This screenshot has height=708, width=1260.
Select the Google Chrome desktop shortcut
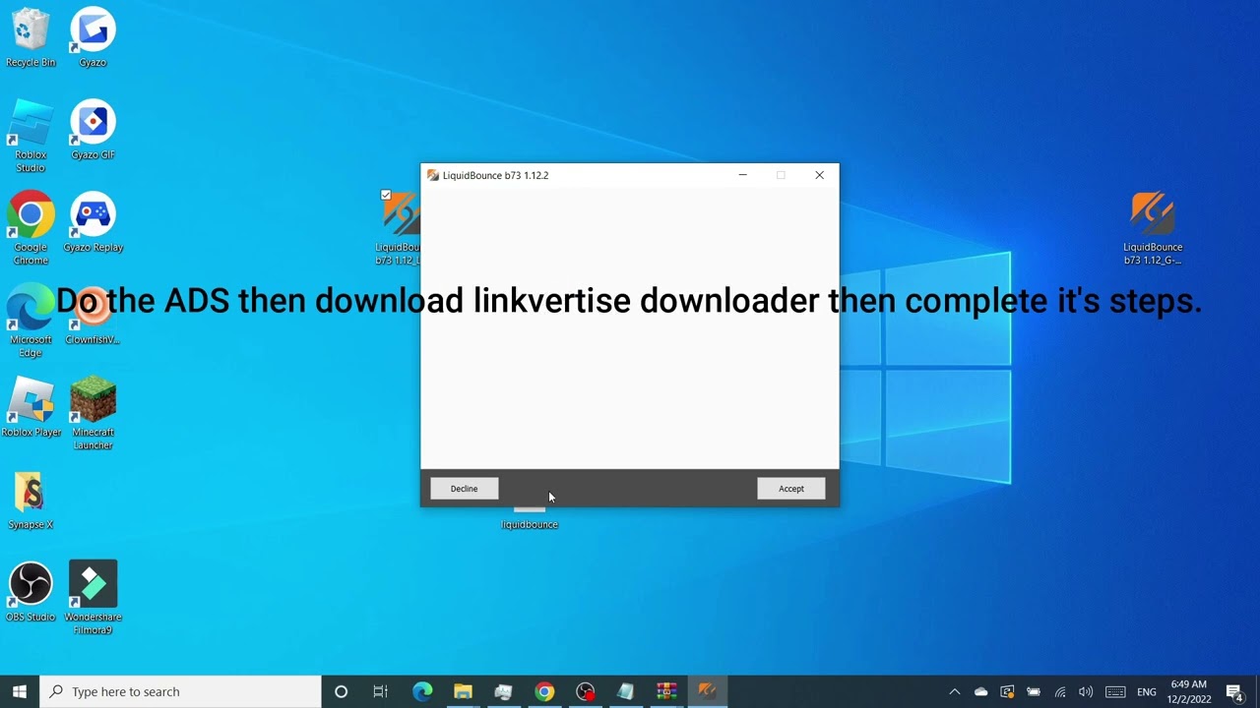[31, 229]
